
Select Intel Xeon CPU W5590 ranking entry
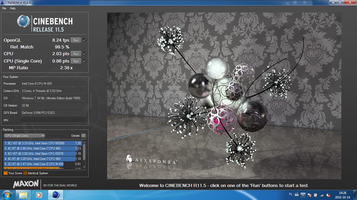[43, 143]
